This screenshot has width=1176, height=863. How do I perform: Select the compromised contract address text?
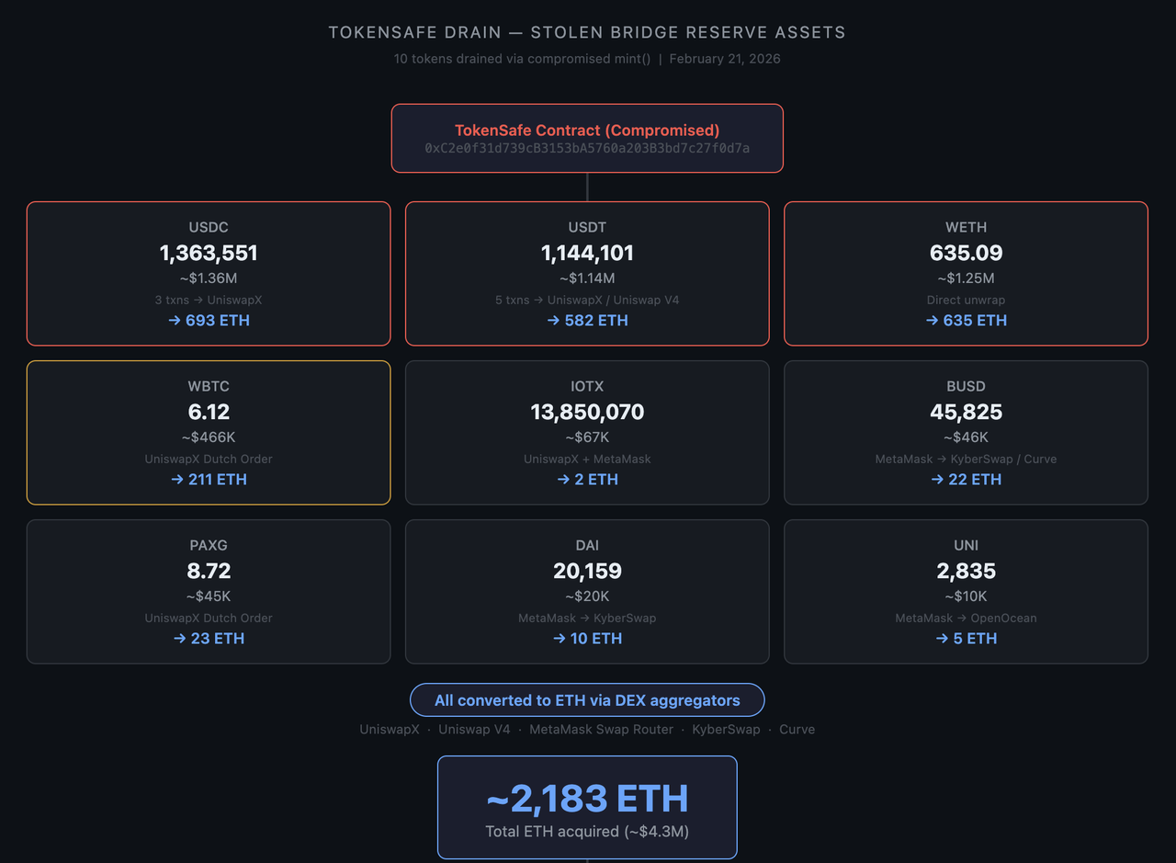click(587, 148)
